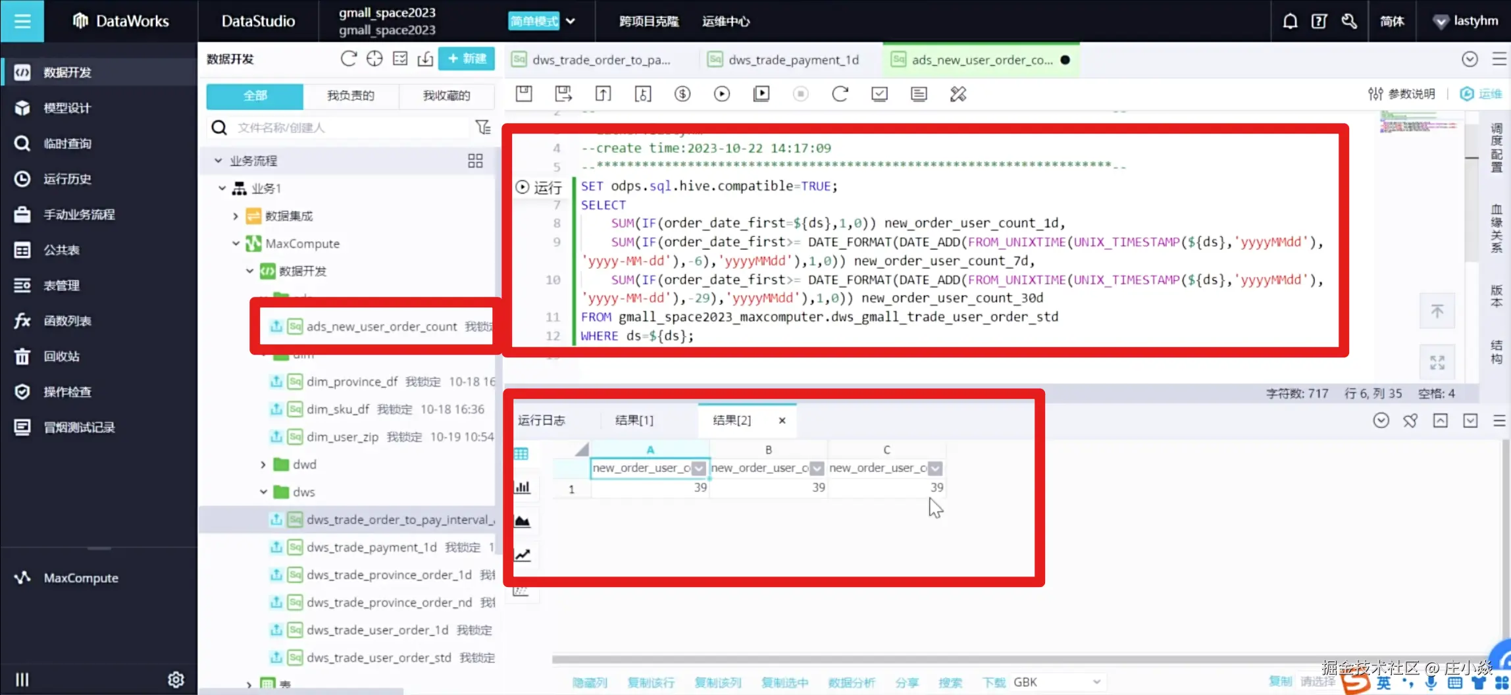Switch result view to bar chart
This screenshot has height=695, width=1511.
click(x=522, y=487)
